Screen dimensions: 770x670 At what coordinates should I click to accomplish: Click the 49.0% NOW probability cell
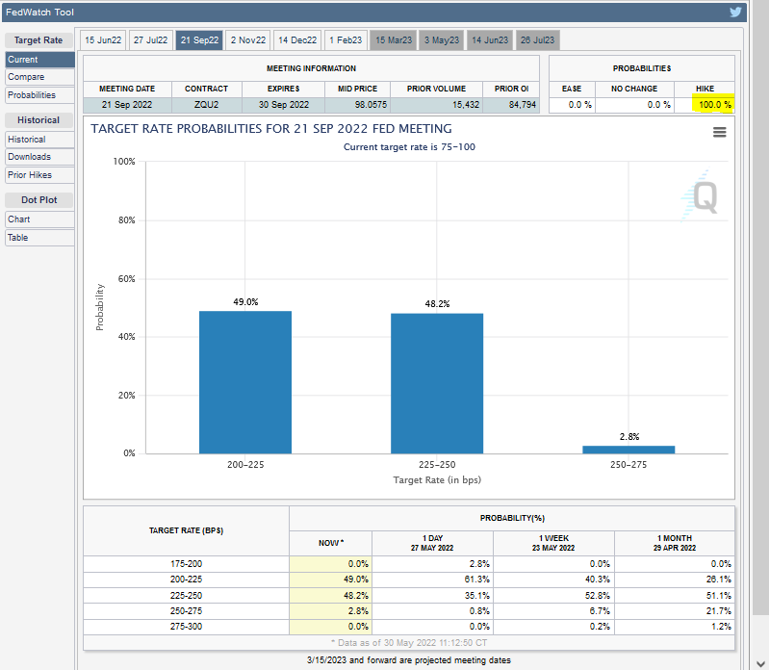(330, 580)
